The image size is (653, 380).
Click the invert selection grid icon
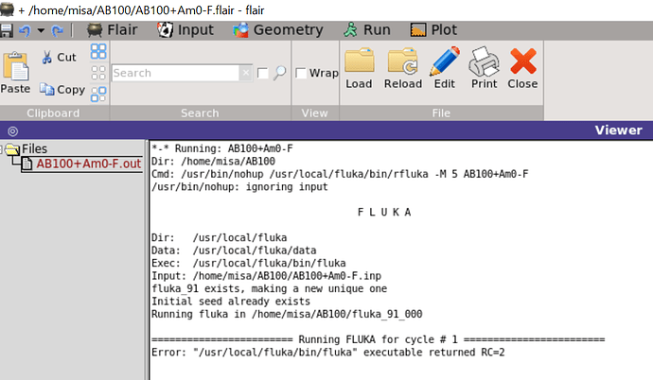tap(98, 94)
